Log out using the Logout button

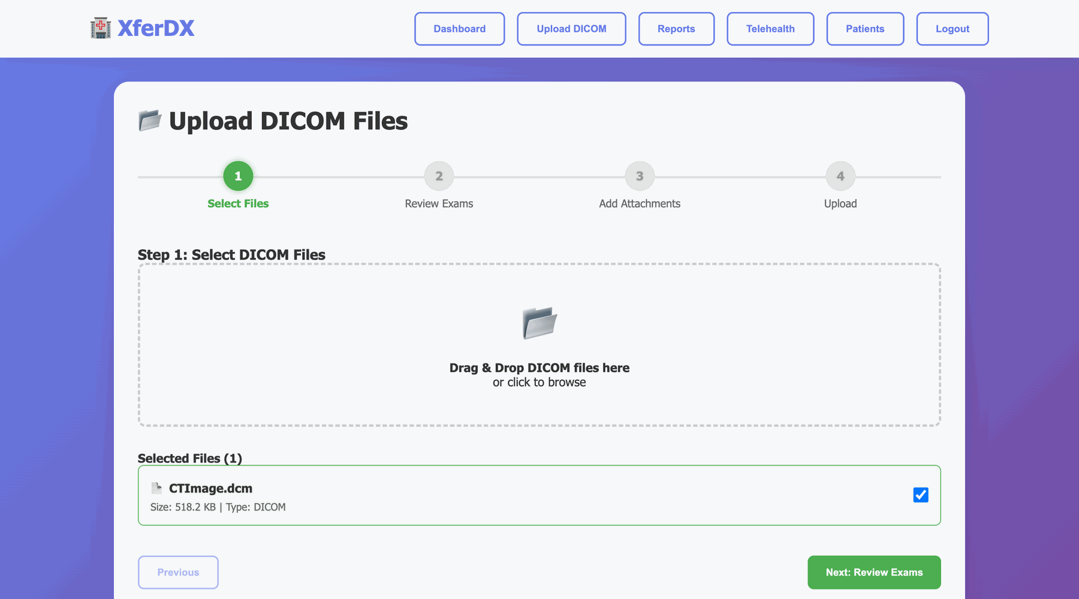coord(953,29)
